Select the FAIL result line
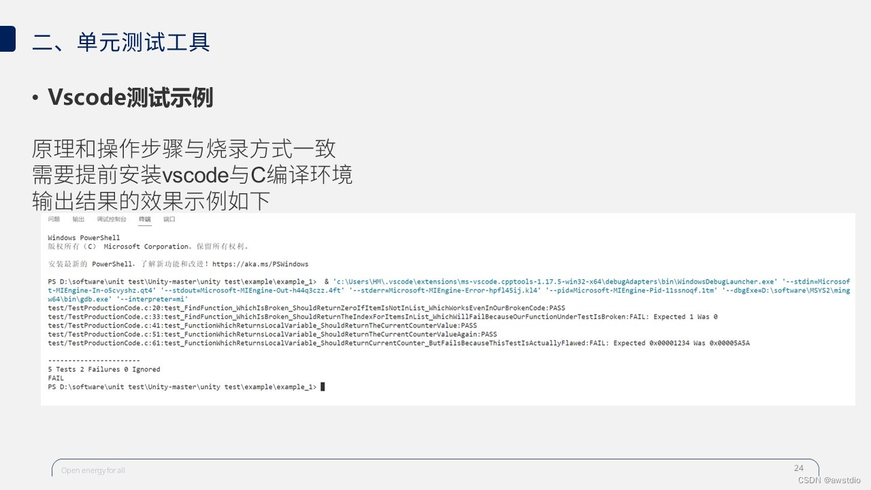 coord(55,378)
